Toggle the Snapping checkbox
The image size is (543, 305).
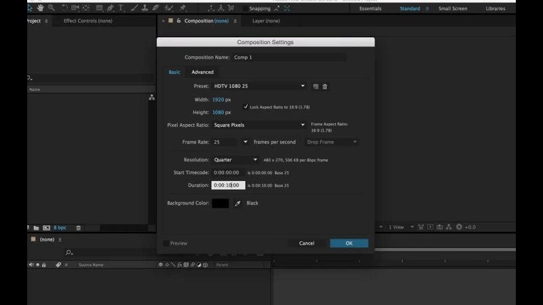pos(245,9)
